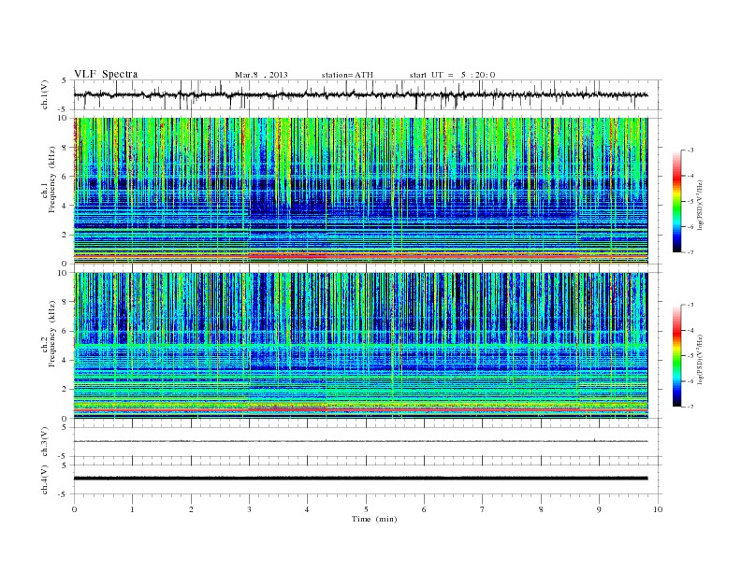Click the 'ch.1(V)' waveform axis label
741x572 pixels.
point(45,95)
